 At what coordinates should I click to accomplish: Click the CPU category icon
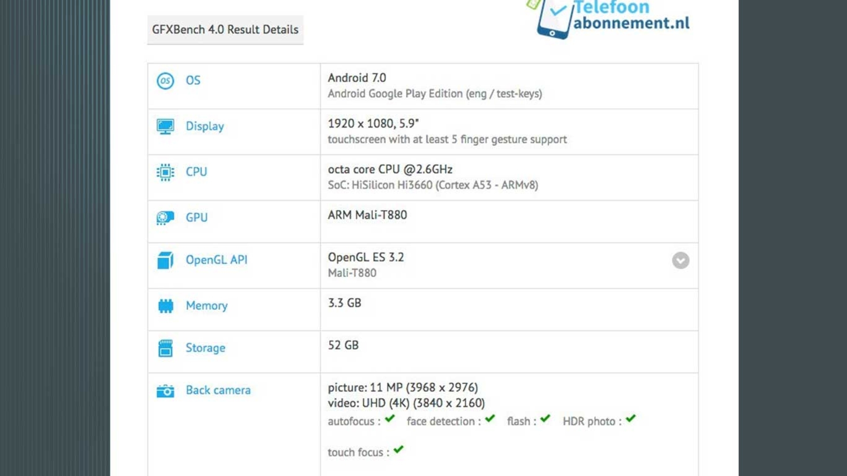click(165, 172)
